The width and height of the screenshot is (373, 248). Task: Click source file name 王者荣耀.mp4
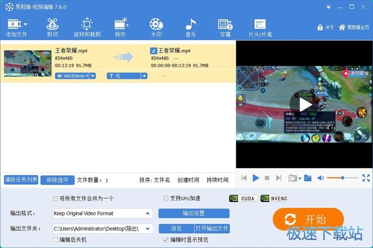pyautogui.click(x=71, y=51)
